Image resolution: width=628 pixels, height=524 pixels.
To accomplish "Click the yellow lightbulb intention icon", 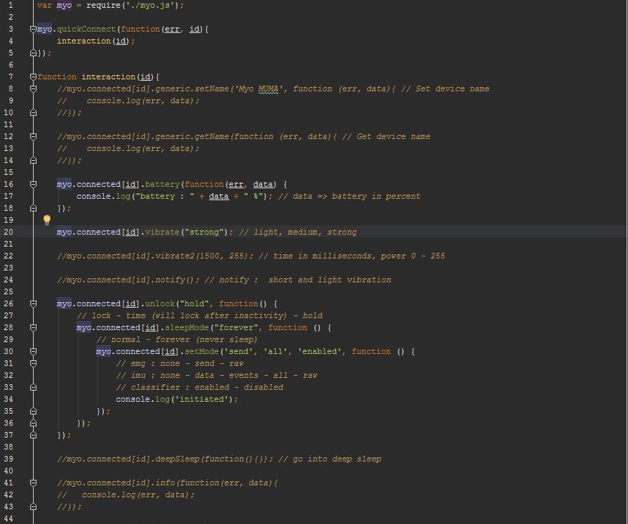I will click(47, 220).
